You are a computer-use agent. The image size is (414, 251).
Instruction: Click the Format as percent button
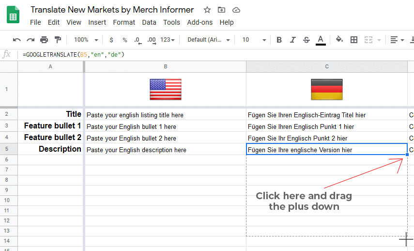click(125, 40)
